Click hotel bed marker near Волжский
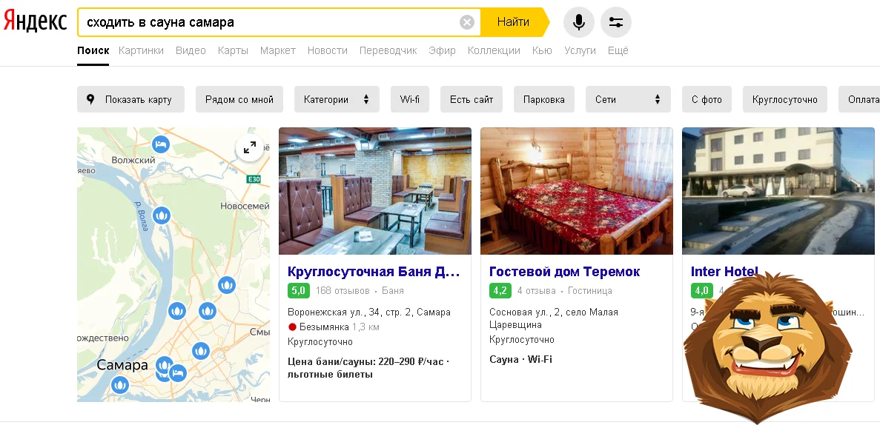This screenshot has height=425, width=880. point(161,144)
